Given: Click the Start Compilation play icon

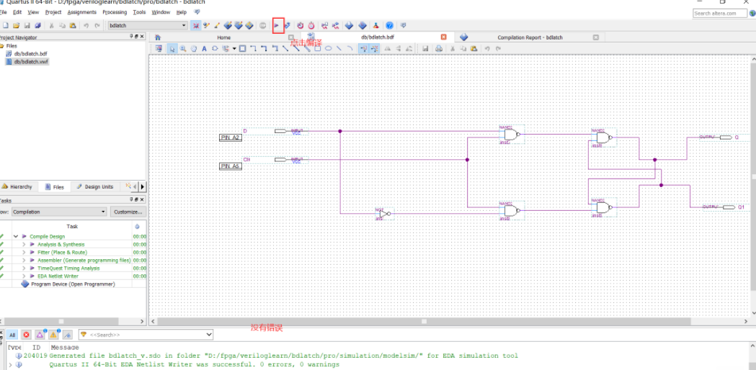Looking at the screenshot, I should click(277, 26).
